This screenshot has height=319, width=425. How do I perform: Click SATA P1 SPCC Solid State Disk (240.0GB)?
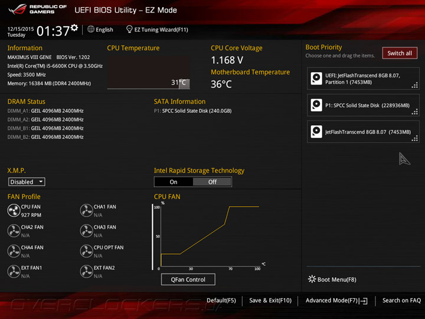(x=192, y=110)
